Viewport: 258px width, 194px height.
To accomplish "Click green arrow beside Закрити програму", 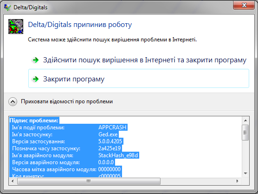I will pos(36,79).
